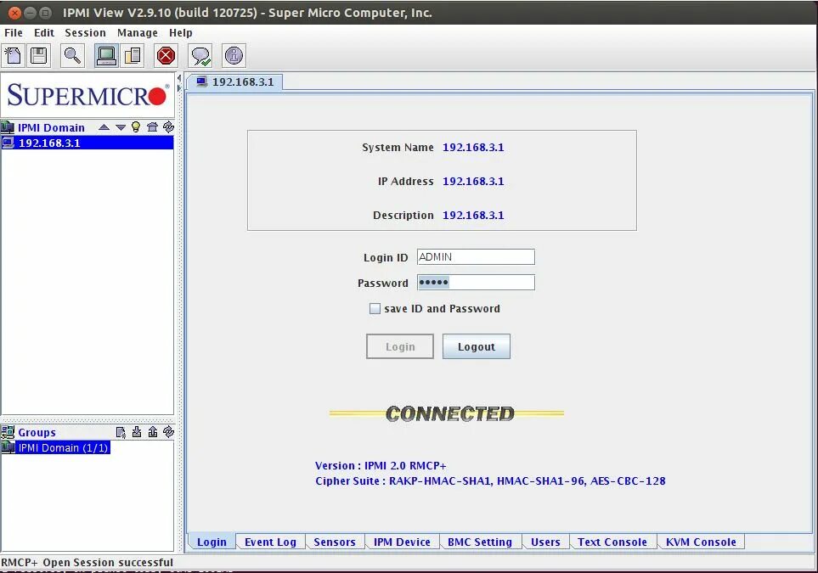Click the computer monitor toolbar icon

coord(106,55)
